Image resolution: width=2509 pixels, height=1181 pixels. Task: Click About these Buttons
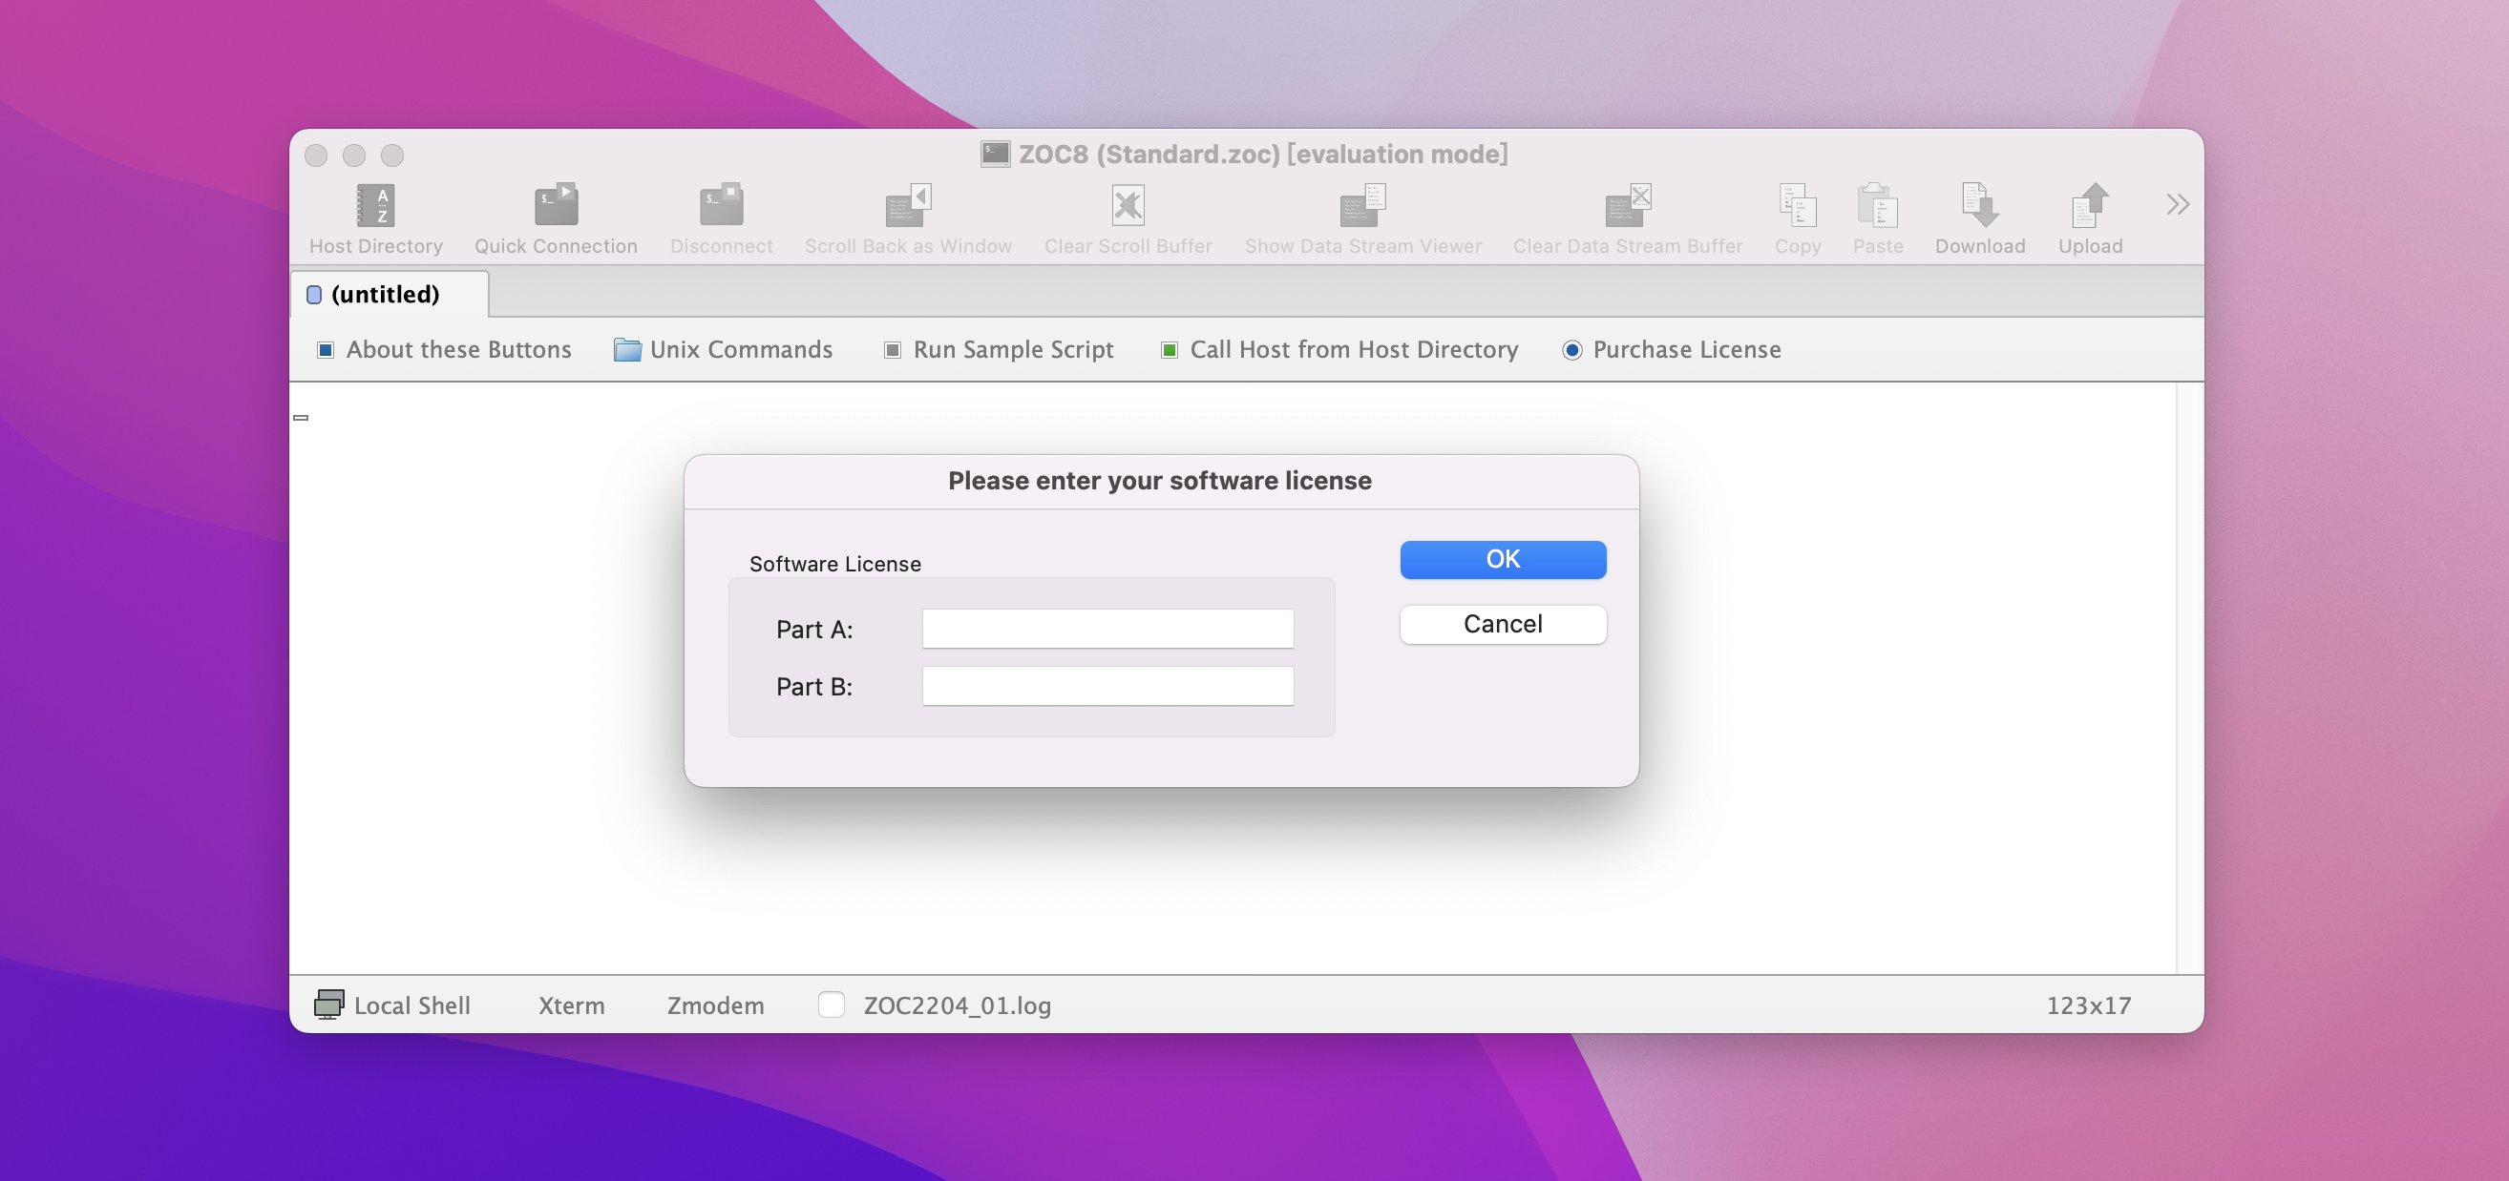click(x=444, y=350)
